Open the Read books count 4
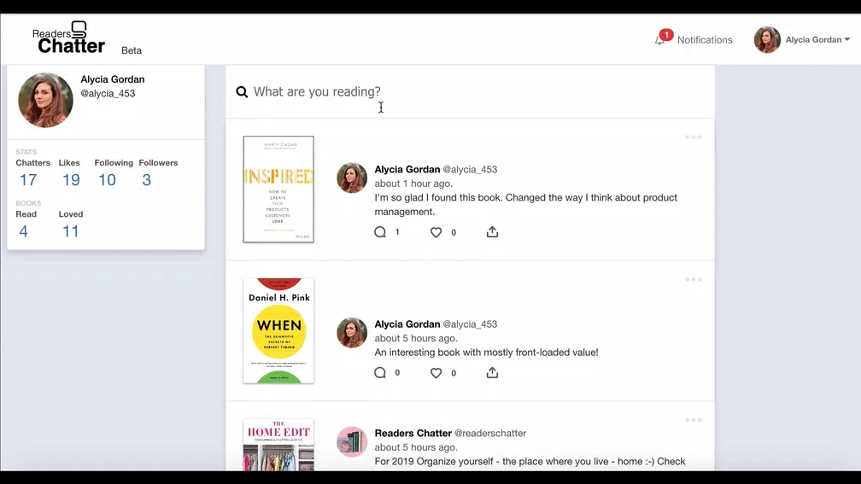The image size is (861, 484). pos(23,231)
